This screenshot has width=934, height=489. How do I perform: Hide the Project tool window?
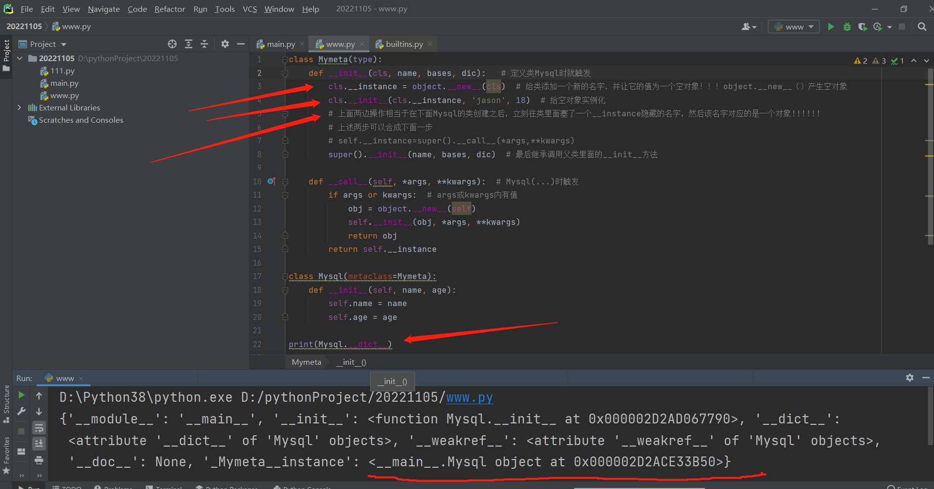pyautogui.click(x=241, y=44)
